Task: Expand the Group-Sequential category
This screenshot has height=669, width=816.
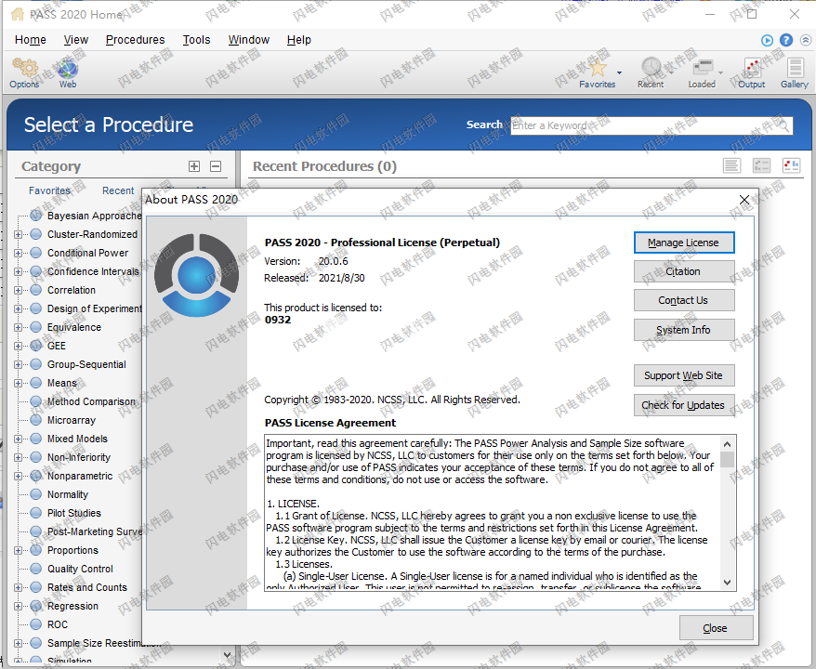Action: click(18, 364)
